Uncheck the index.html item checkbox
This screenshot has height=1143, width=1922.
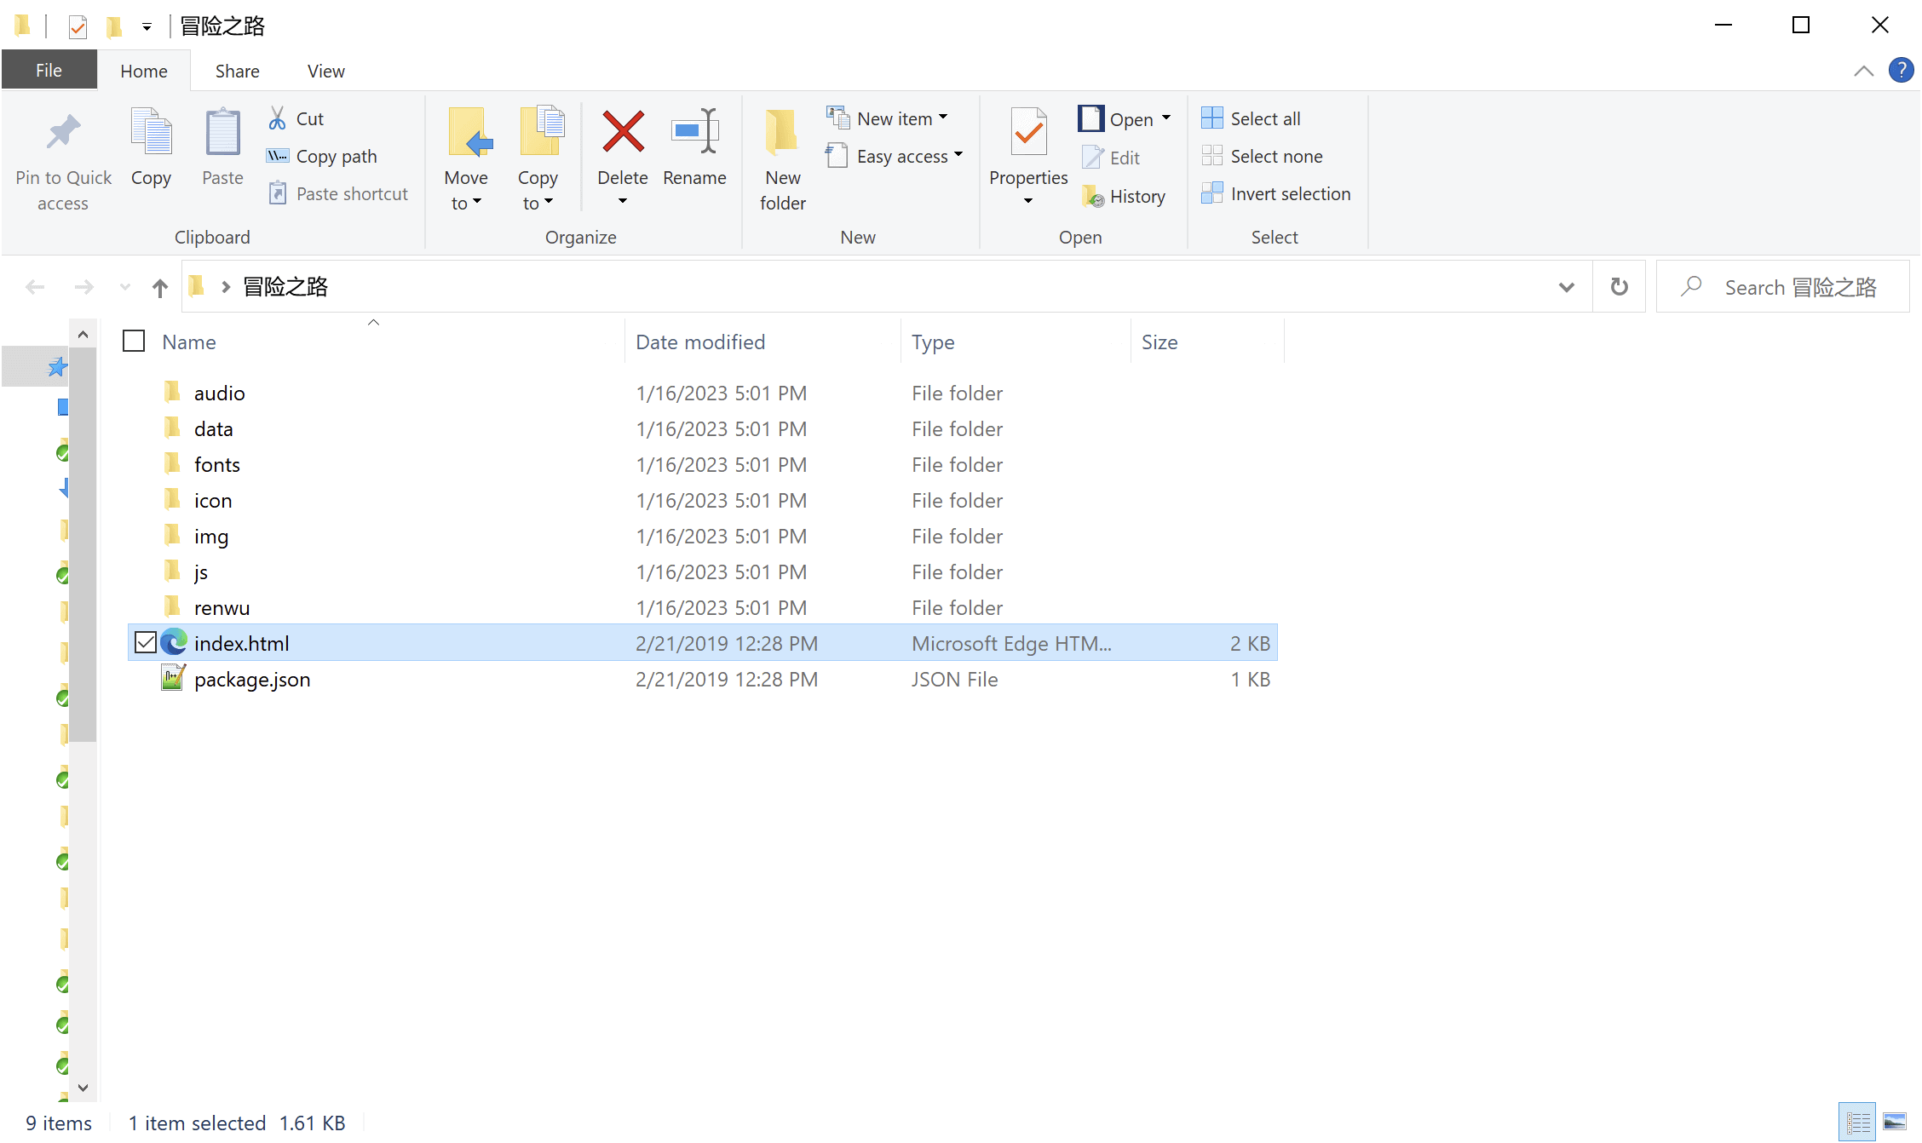point(146,643)
